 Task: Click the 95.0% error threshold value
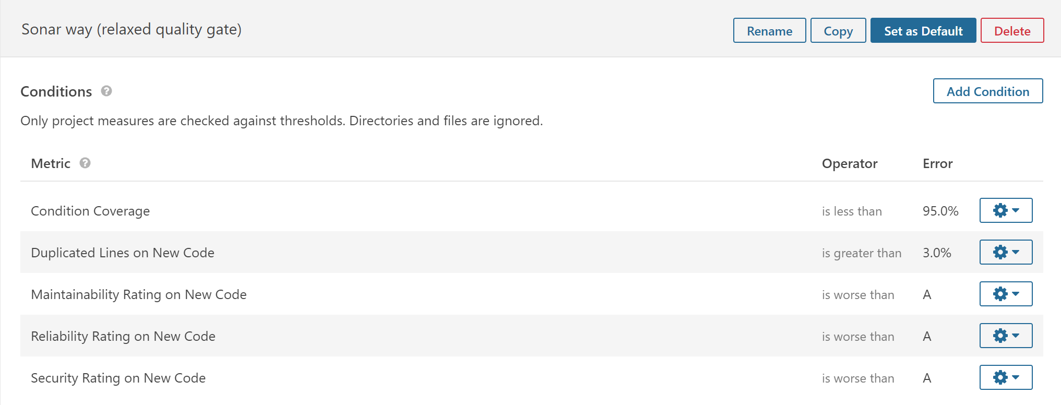pos(940,211)
